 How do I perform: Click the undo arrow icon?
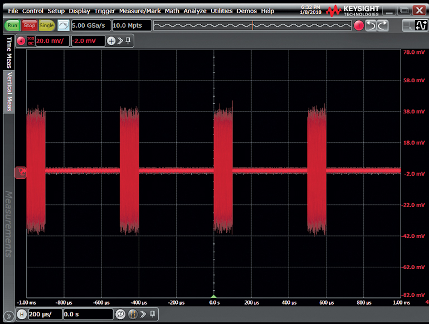click(371, 26)
